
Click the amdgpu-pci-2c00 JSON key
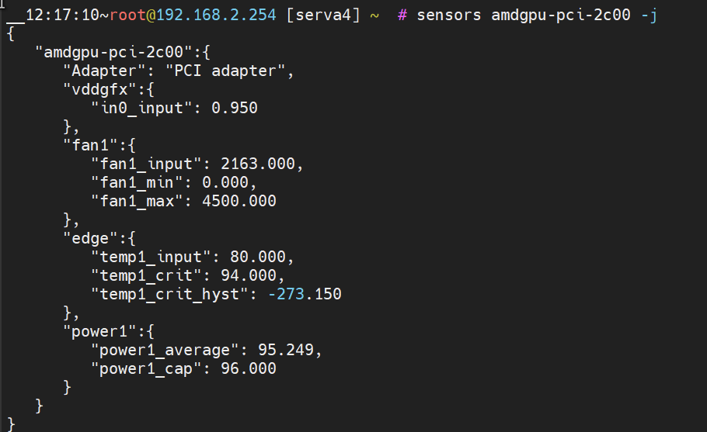[x=113, y=52]
